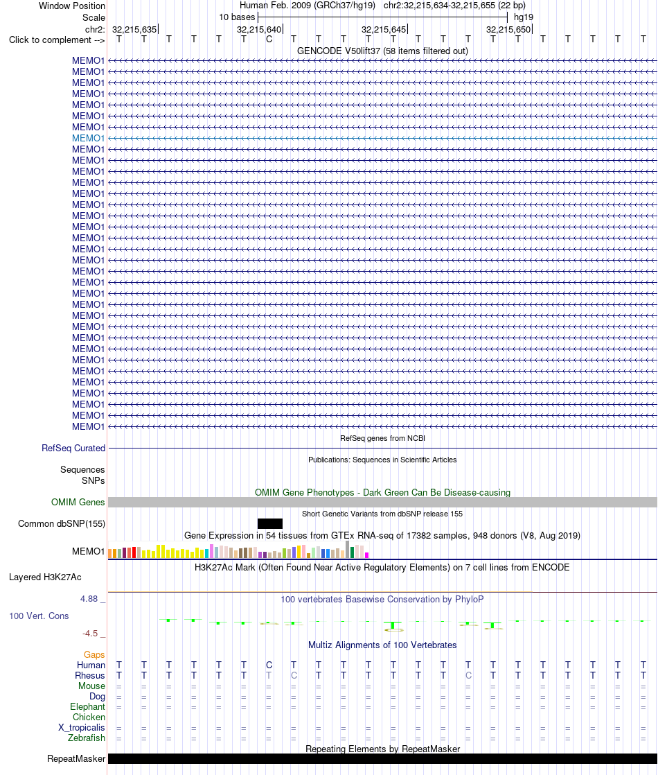Click the 'Window Position' label
This screenshot has width=658, height=775.
coord(72,6)
